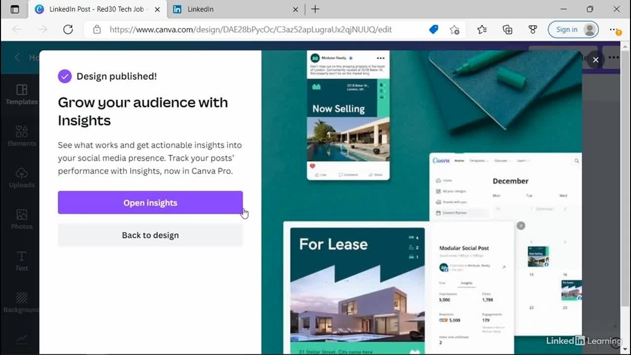
Task: View site information lock icon
Action: (x=97, y=30)
